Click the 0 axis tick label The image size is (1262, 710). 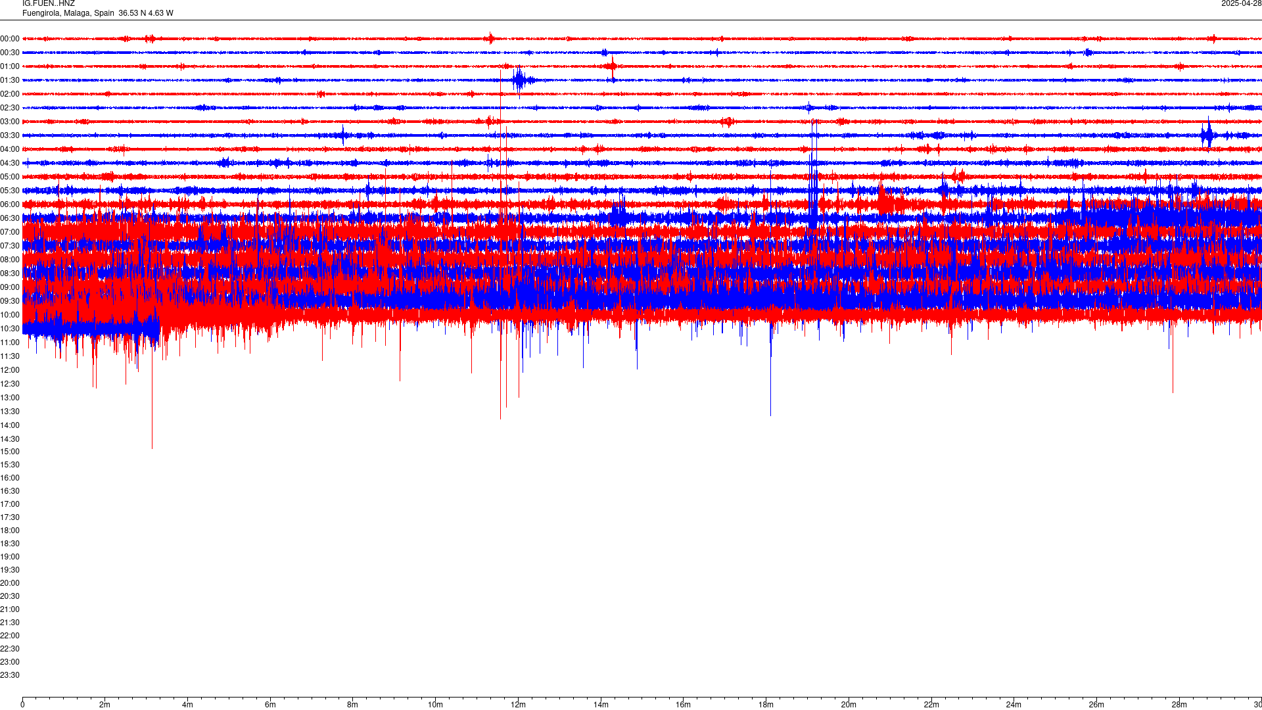(22, 705)
